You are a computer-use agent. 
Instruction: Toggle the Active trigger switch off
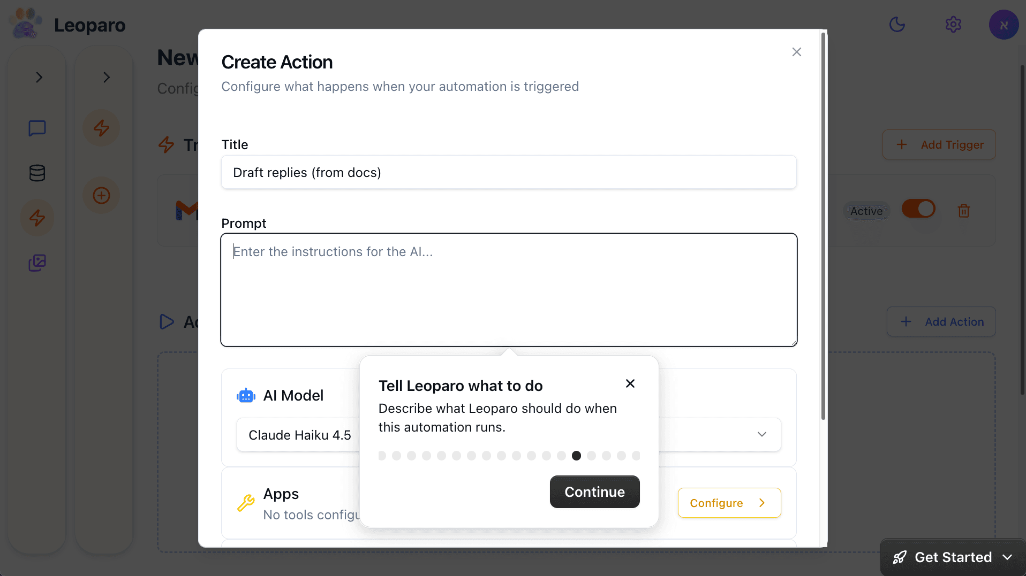coord(918,209)
